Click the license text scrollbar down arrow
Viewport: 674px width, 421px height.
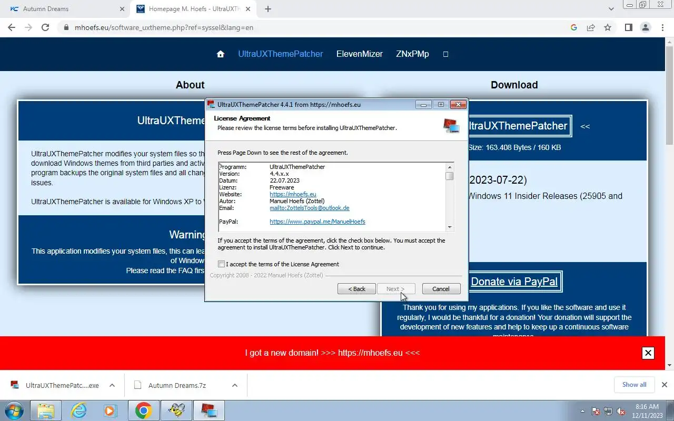(450, 227)
